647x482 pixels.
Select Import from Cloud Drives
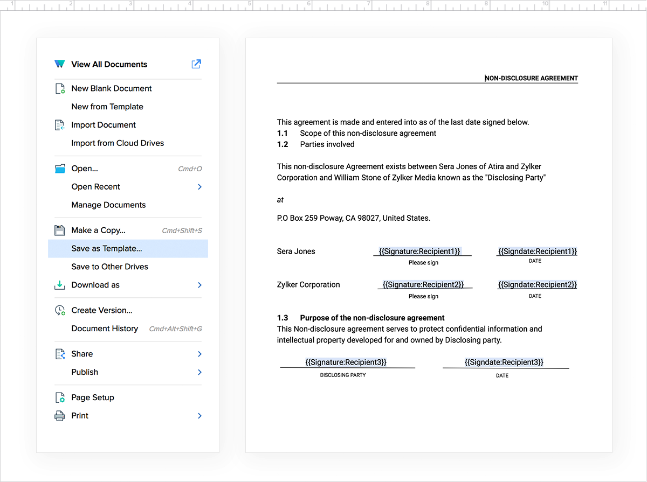click(118, 143)
